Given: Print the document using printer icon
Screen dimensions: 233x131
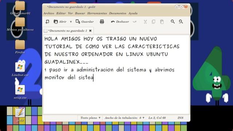Looking at the screenshot, I should [x=102, y=22].
